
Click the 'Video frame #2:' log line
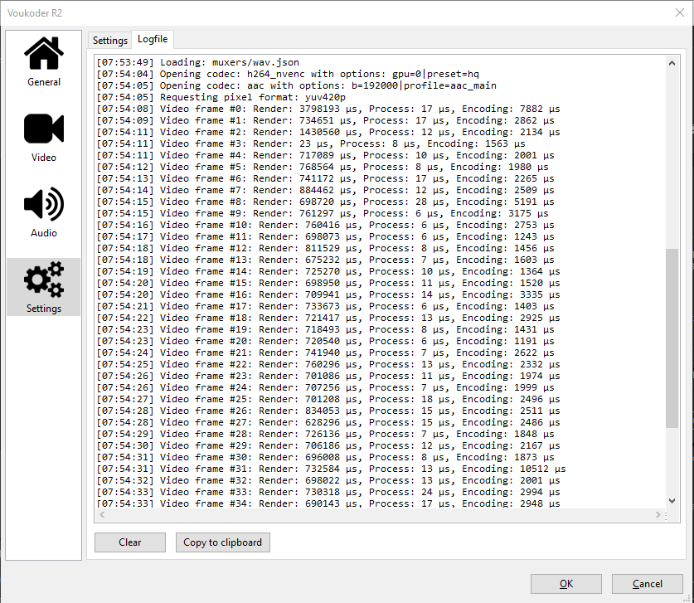[x=328, y=132]
